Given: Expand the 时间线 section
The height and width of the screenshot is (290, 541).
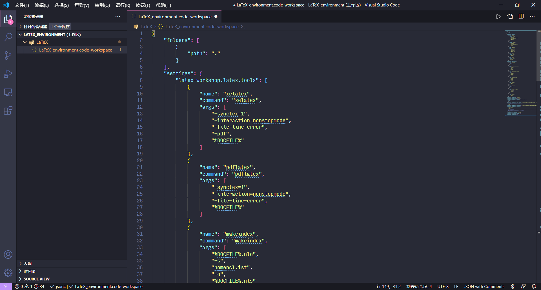Looking at the screenshot, I should coord(29,271).
